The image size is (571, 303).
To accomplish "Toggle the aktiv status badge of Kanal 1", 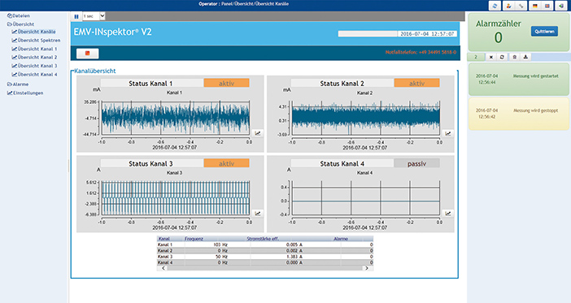I will (226, 84).
